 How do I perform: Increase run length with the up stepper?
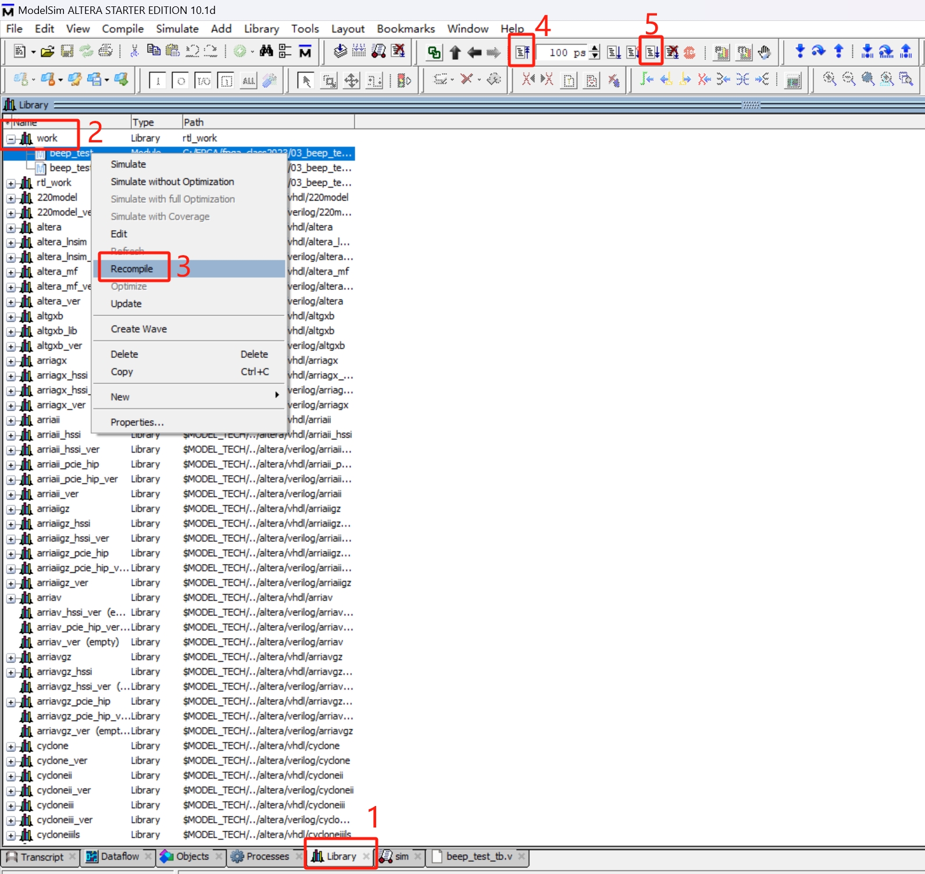(x=594, y=49)
